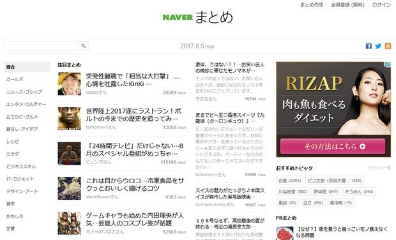Screen dimensions: 396x240
Task: Open headline これは目からウロコ…冷凍食品
Action: pos(135,184)
